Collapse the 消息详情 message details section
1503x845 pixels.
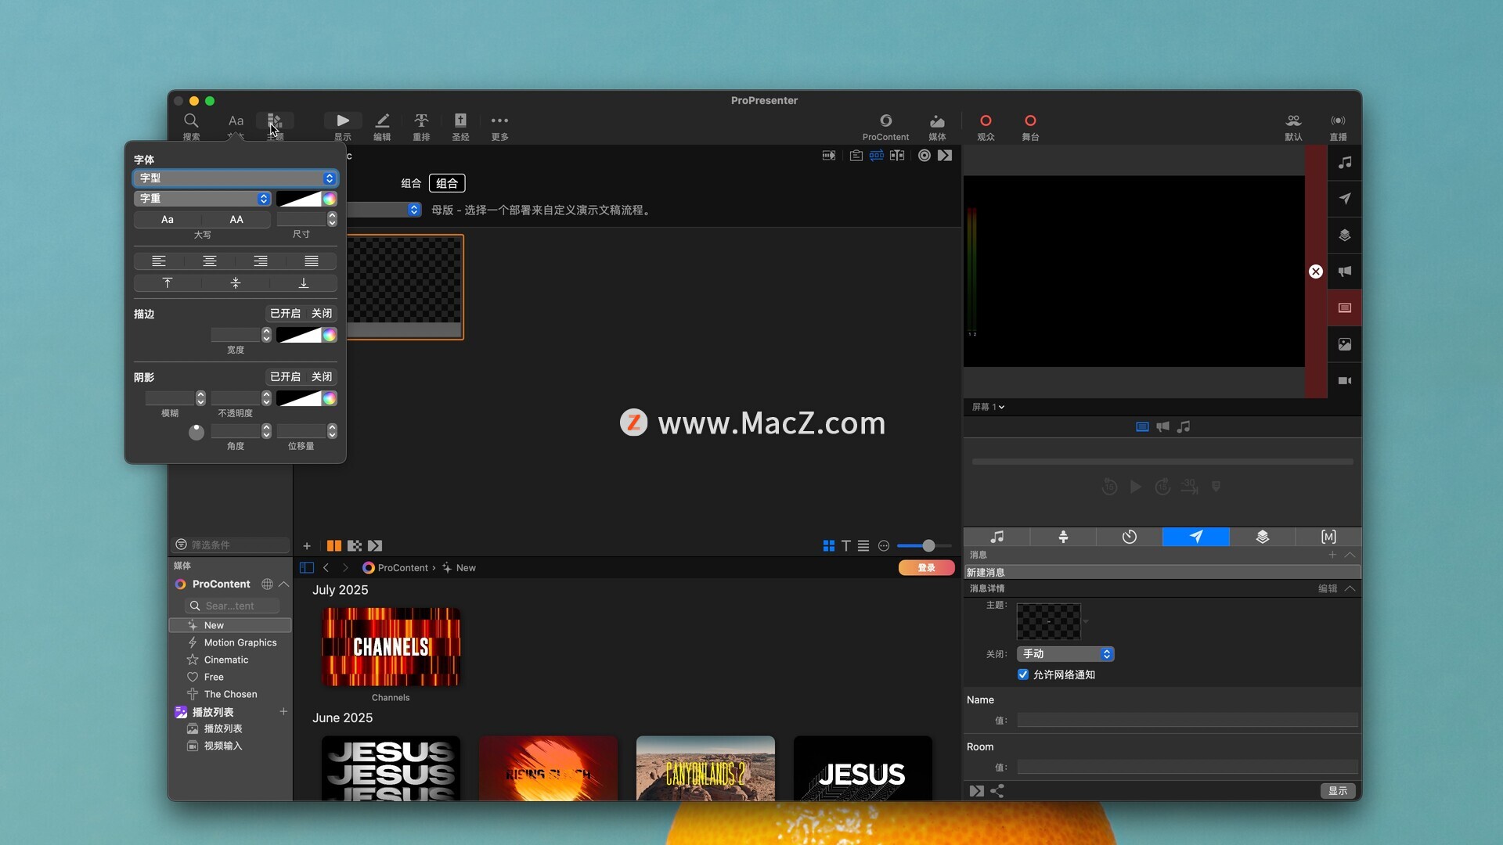tap(1350, 588)
